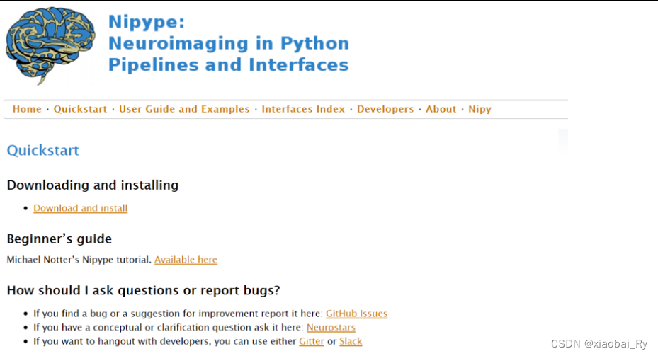Visit the Neurostars link
Screen dimensions: 658x356
coord(331,327)
